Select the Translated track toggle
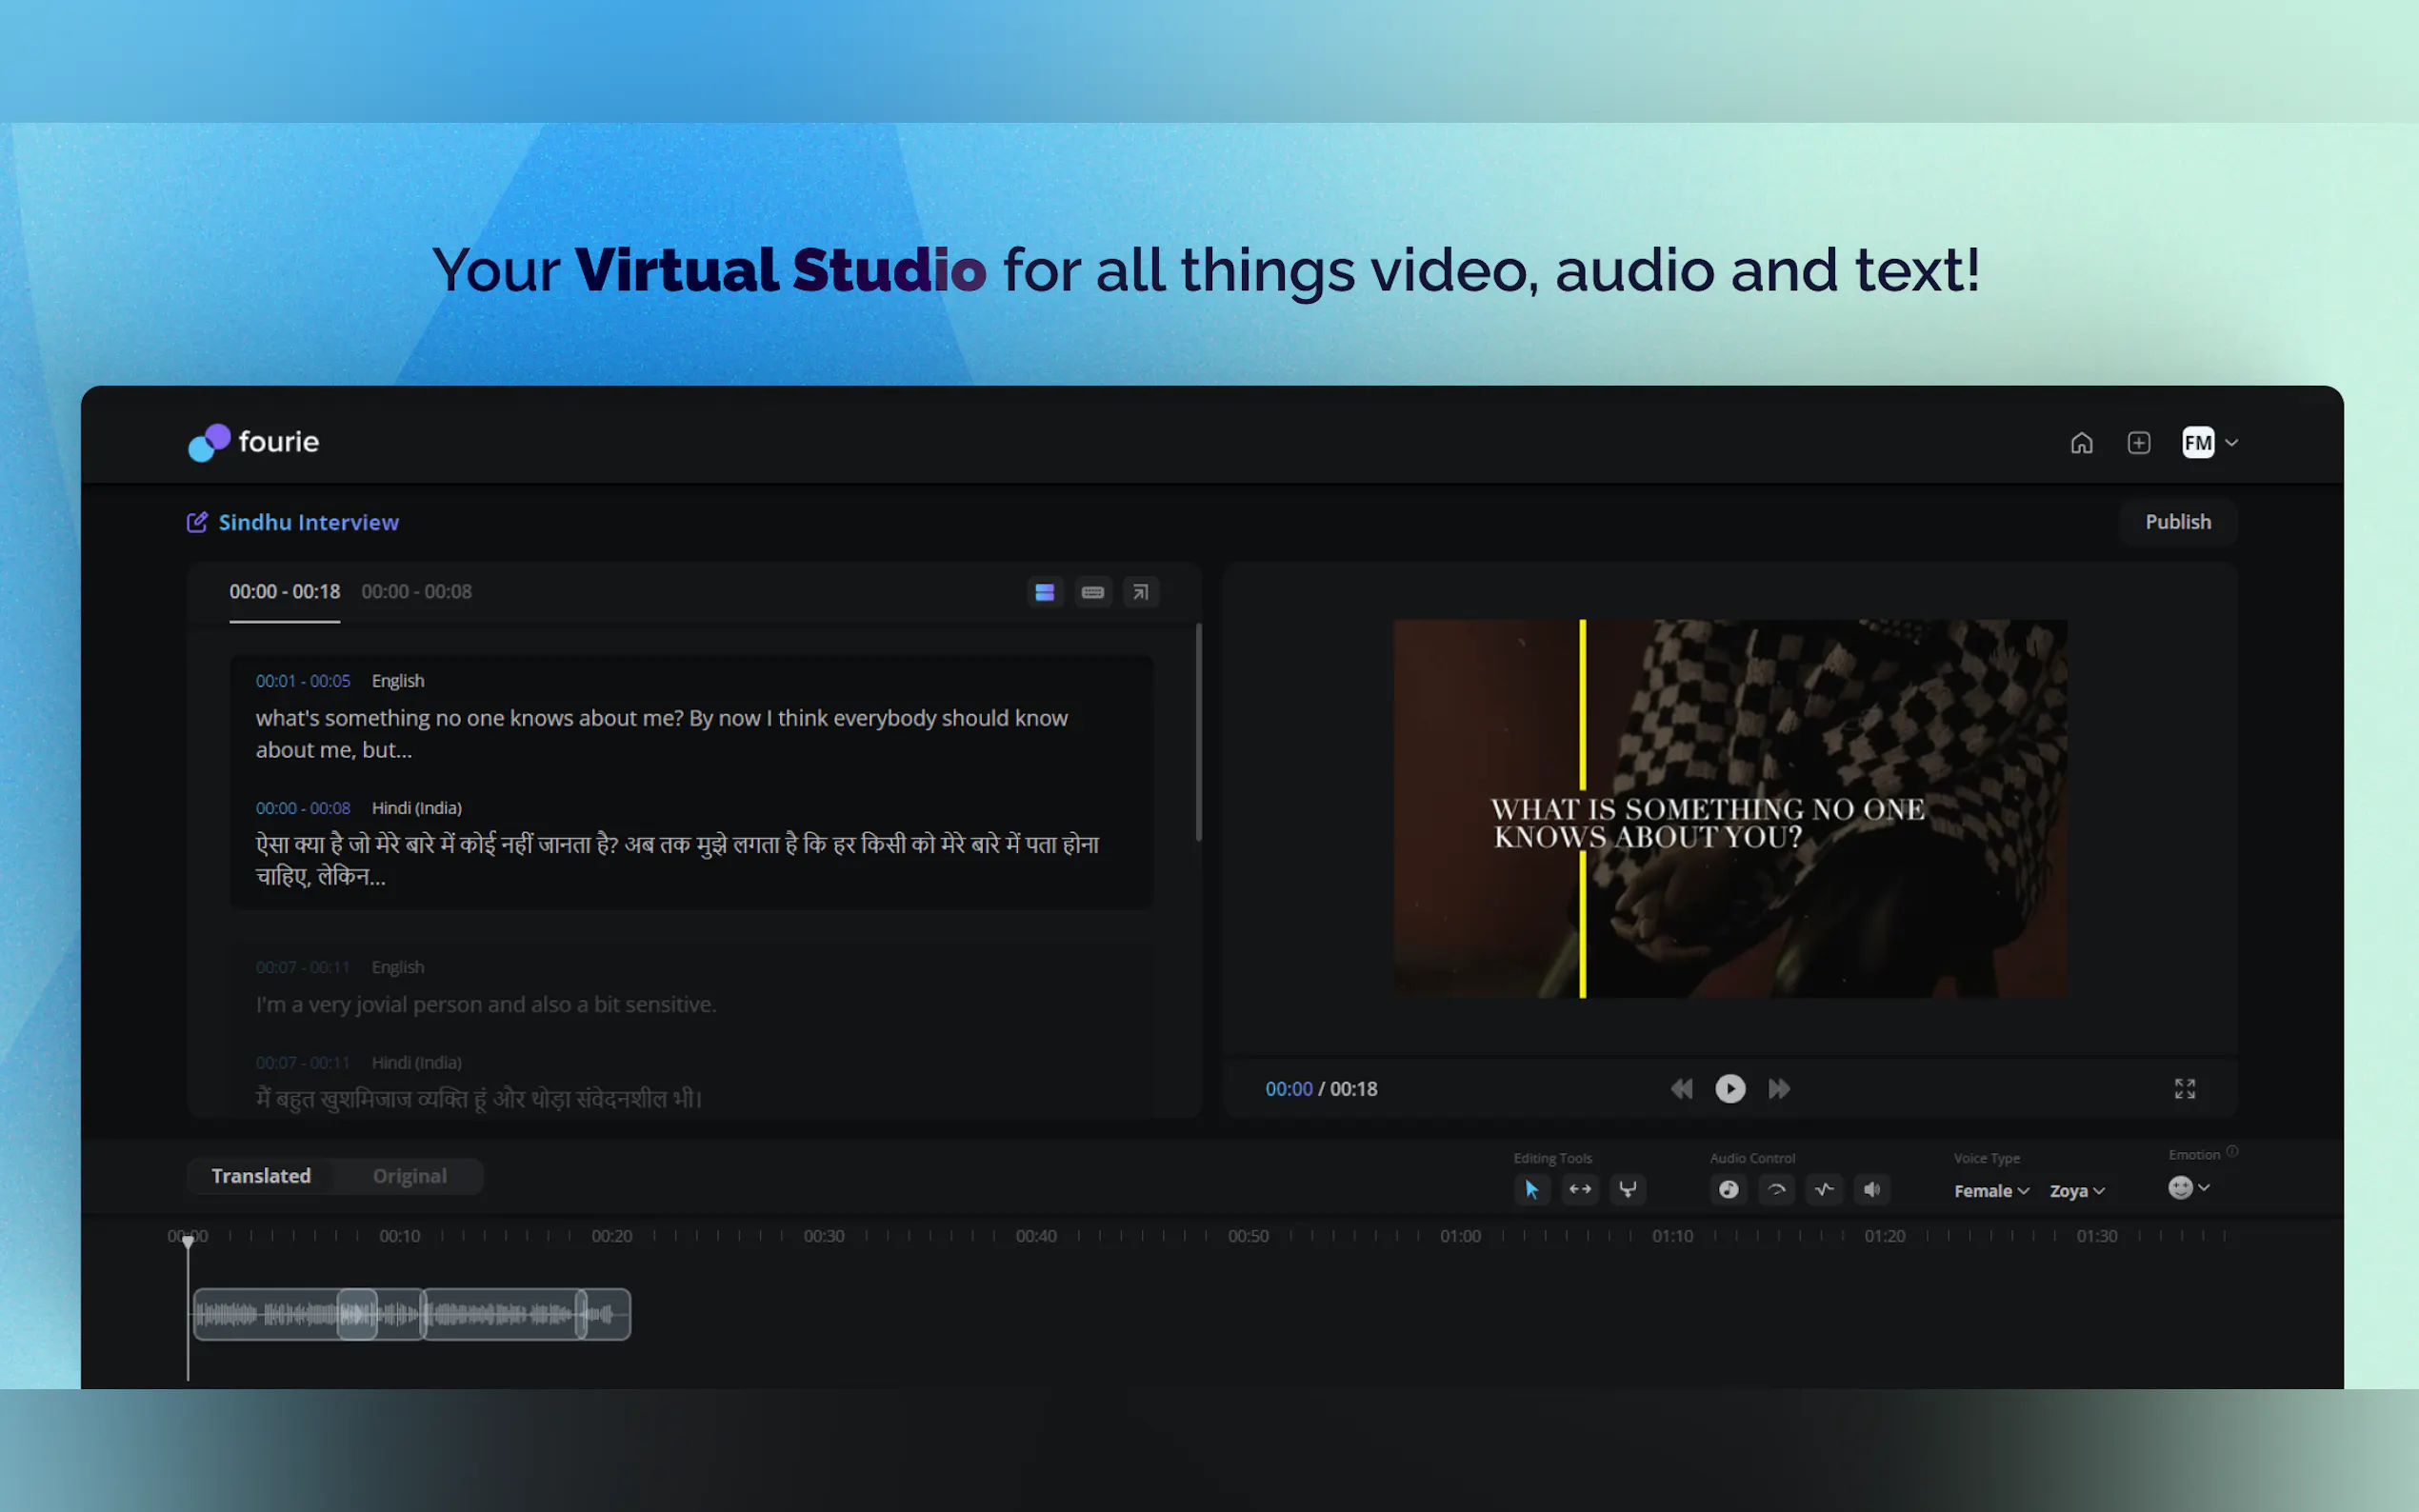The width and height of the screenshot is (2419, 1512). click(261, 1176)
